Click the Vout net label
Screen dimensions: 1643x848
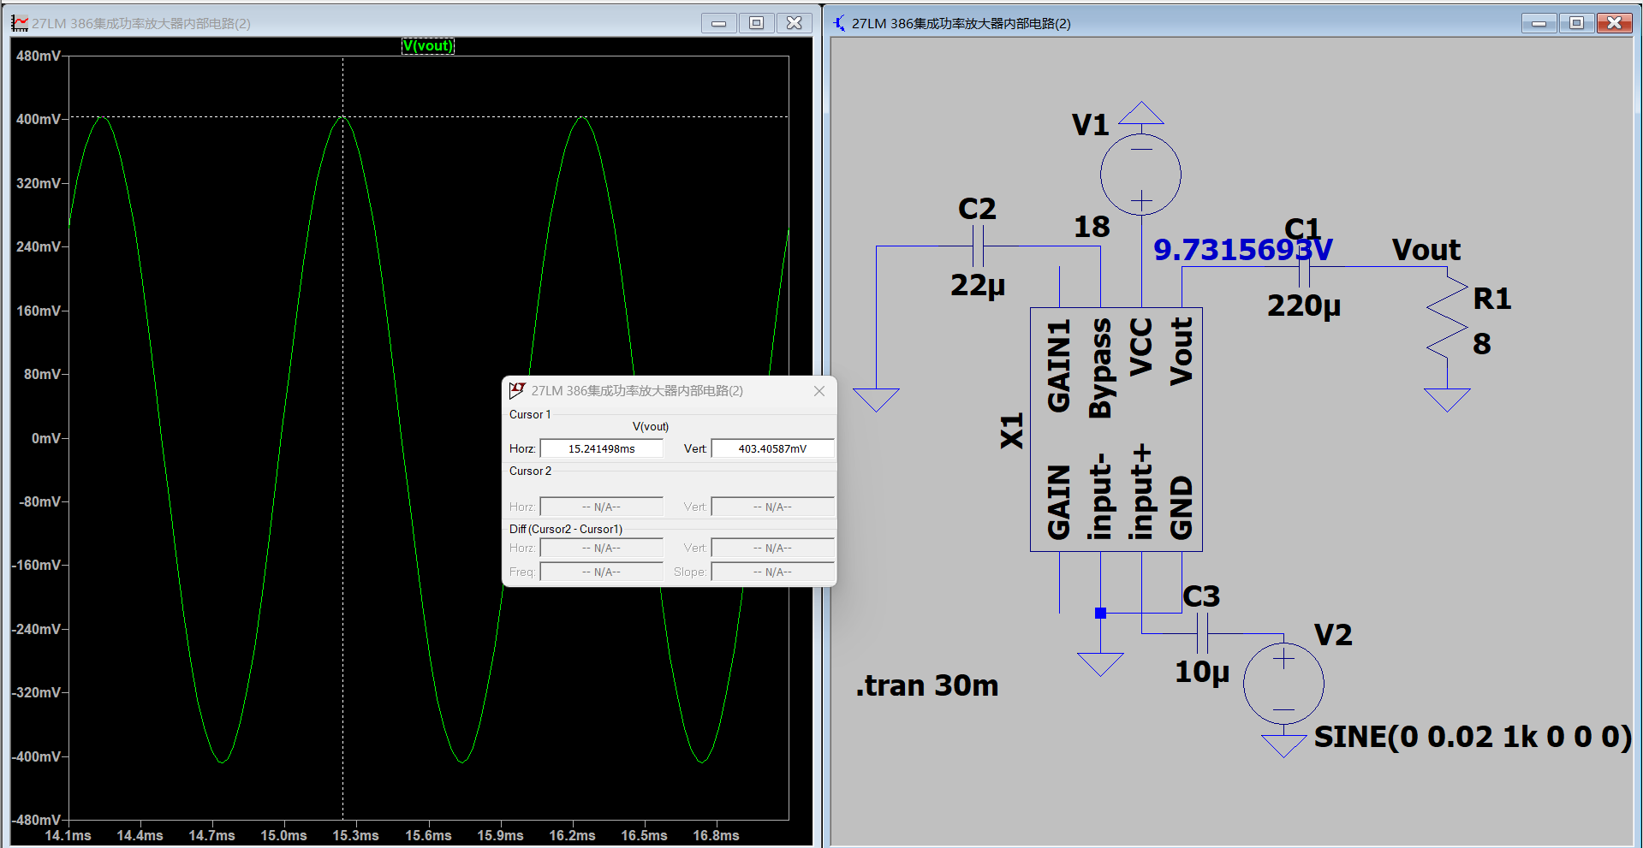(x=1426, y=250)
